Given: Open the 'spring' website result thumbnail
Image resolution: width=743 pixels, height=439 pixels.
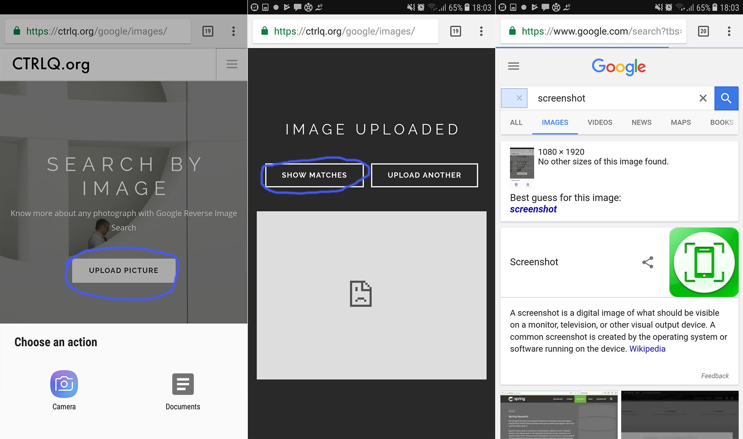Looking at the screenshot, I should click(x=559, y=415).
